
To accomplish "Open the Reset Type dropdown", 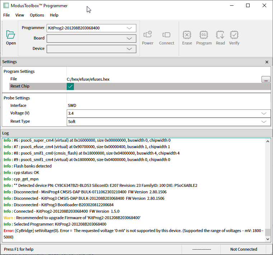I will (x=264, y=122).
